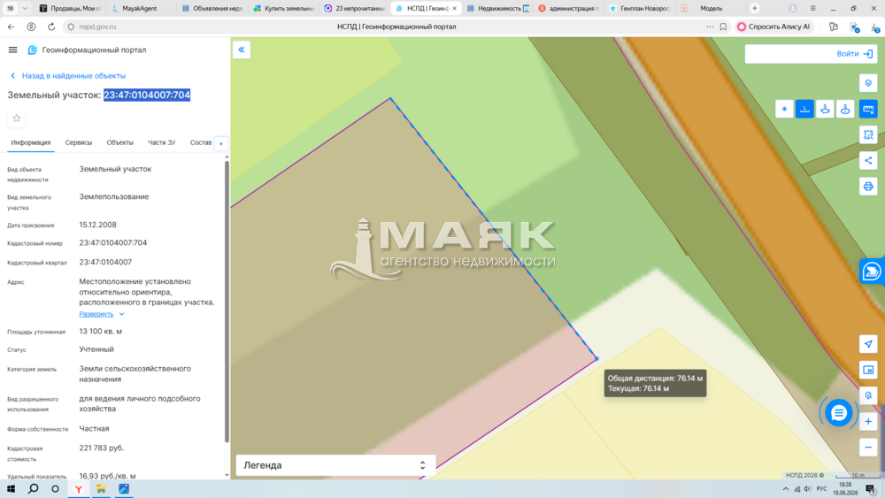Share the current map view

868,161
